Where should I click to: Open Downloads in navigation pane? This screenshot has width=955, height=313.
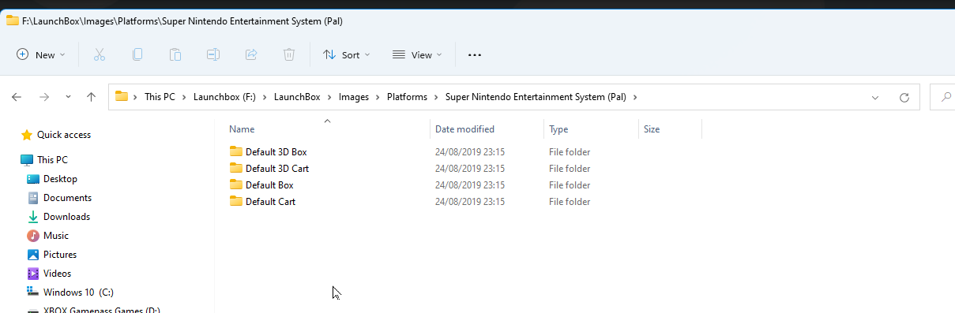coord(66,217)
